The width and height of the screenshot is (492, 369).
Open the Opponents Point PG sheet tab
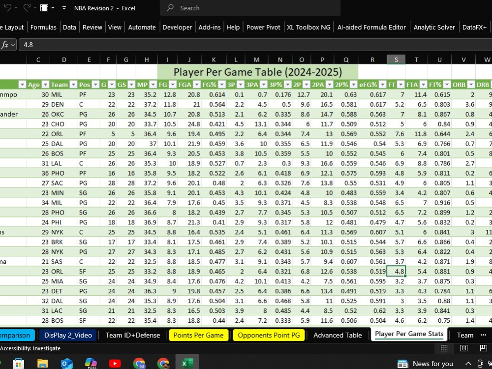click(269, 335)
